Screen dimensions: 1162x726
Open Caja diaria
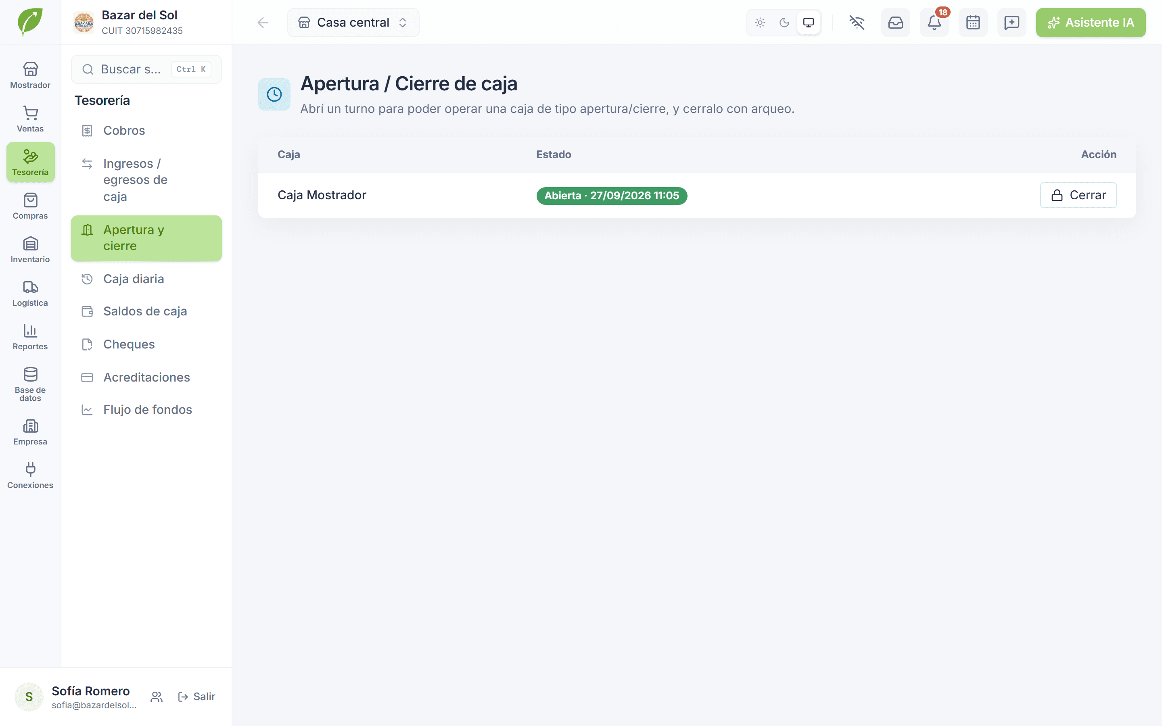click(x=146, y=279)
